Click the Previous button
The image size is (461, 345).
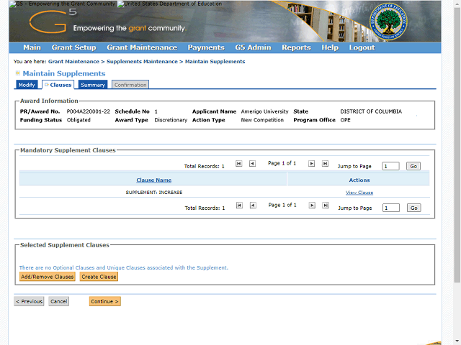pos(29,301)
